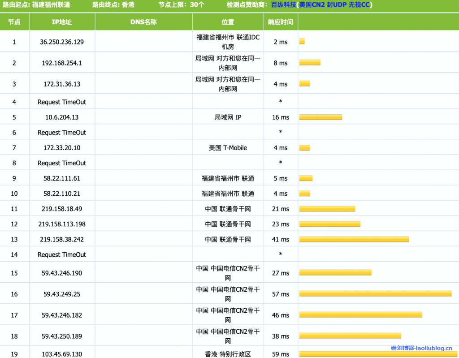459x358 pixels.
Task: Click the 响应时间 column header
Action: click(281, 22)
